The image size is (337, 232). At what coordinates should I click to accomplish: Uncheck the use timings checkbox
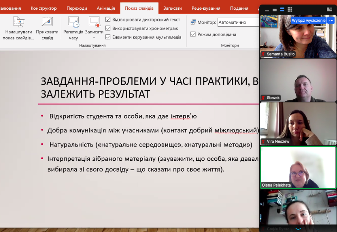tap(108, 29)
